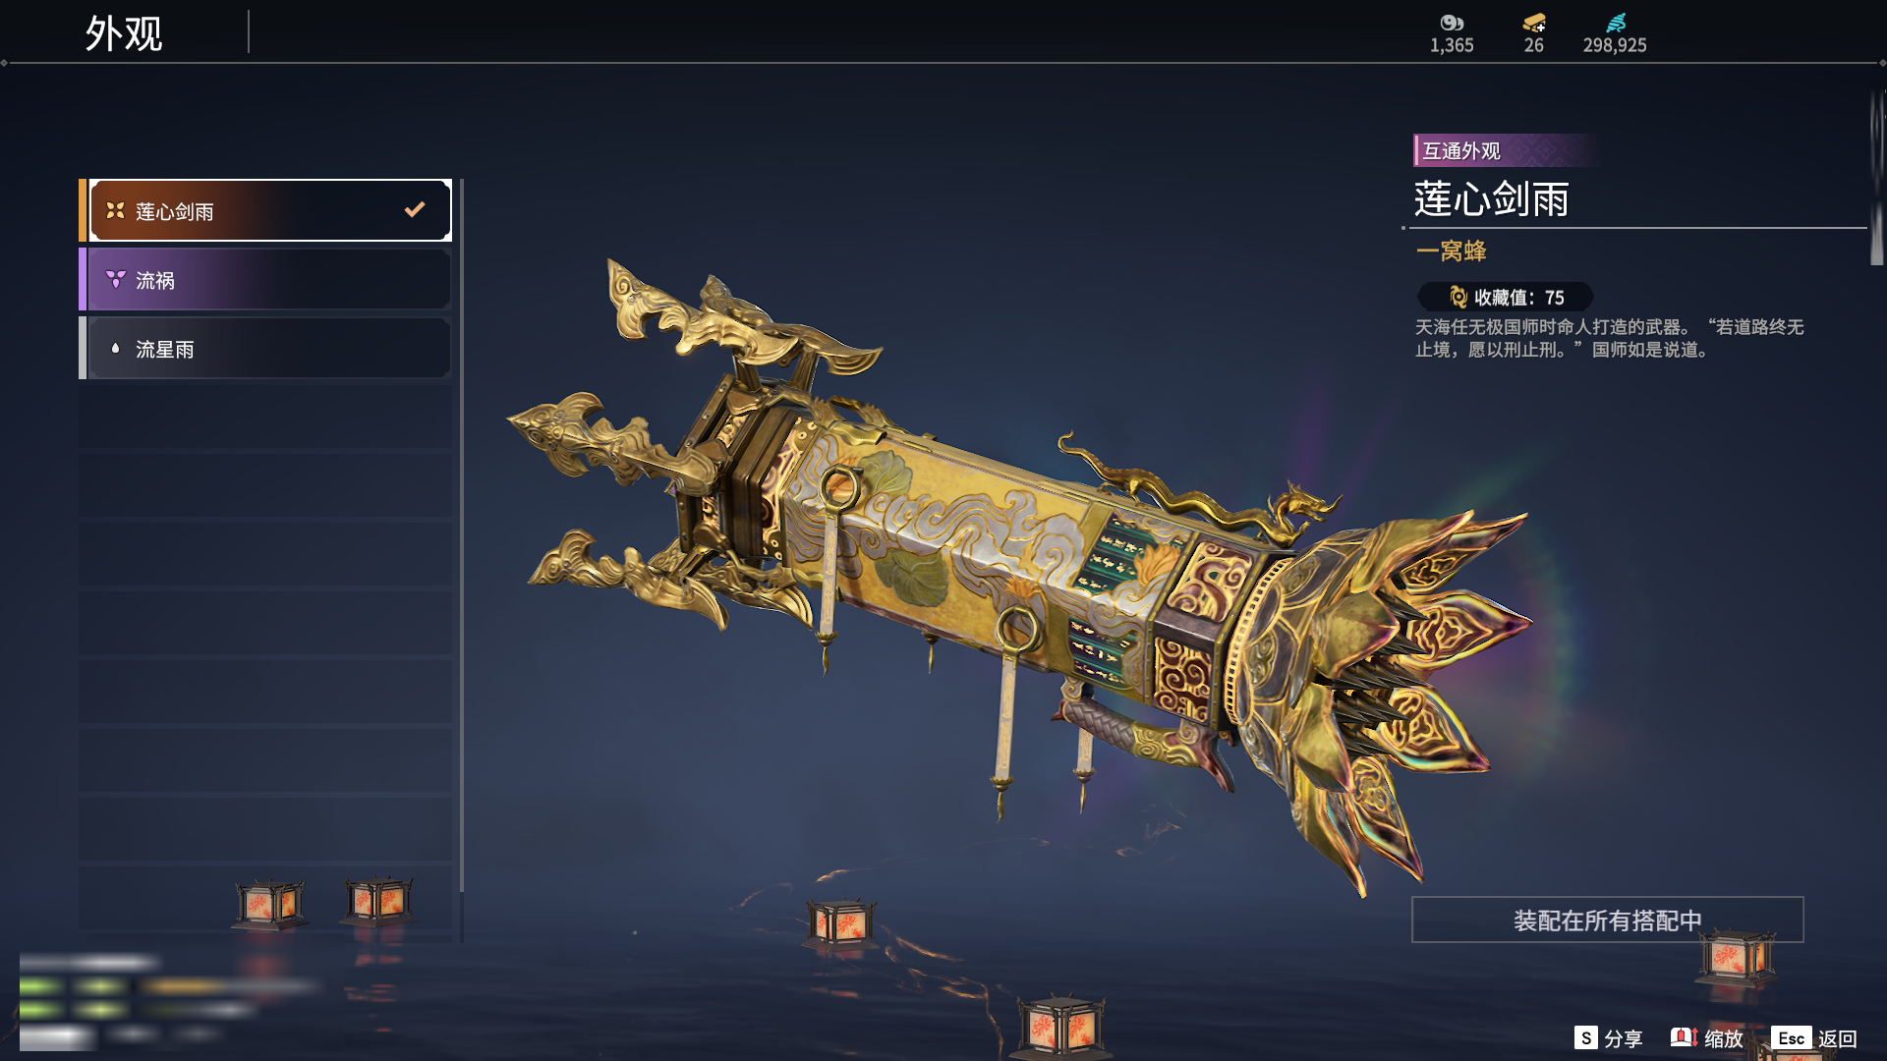Screen dimensions: 1887x1061
Task: Click the Esc 返回 back button
Action: [1814, 1038]
